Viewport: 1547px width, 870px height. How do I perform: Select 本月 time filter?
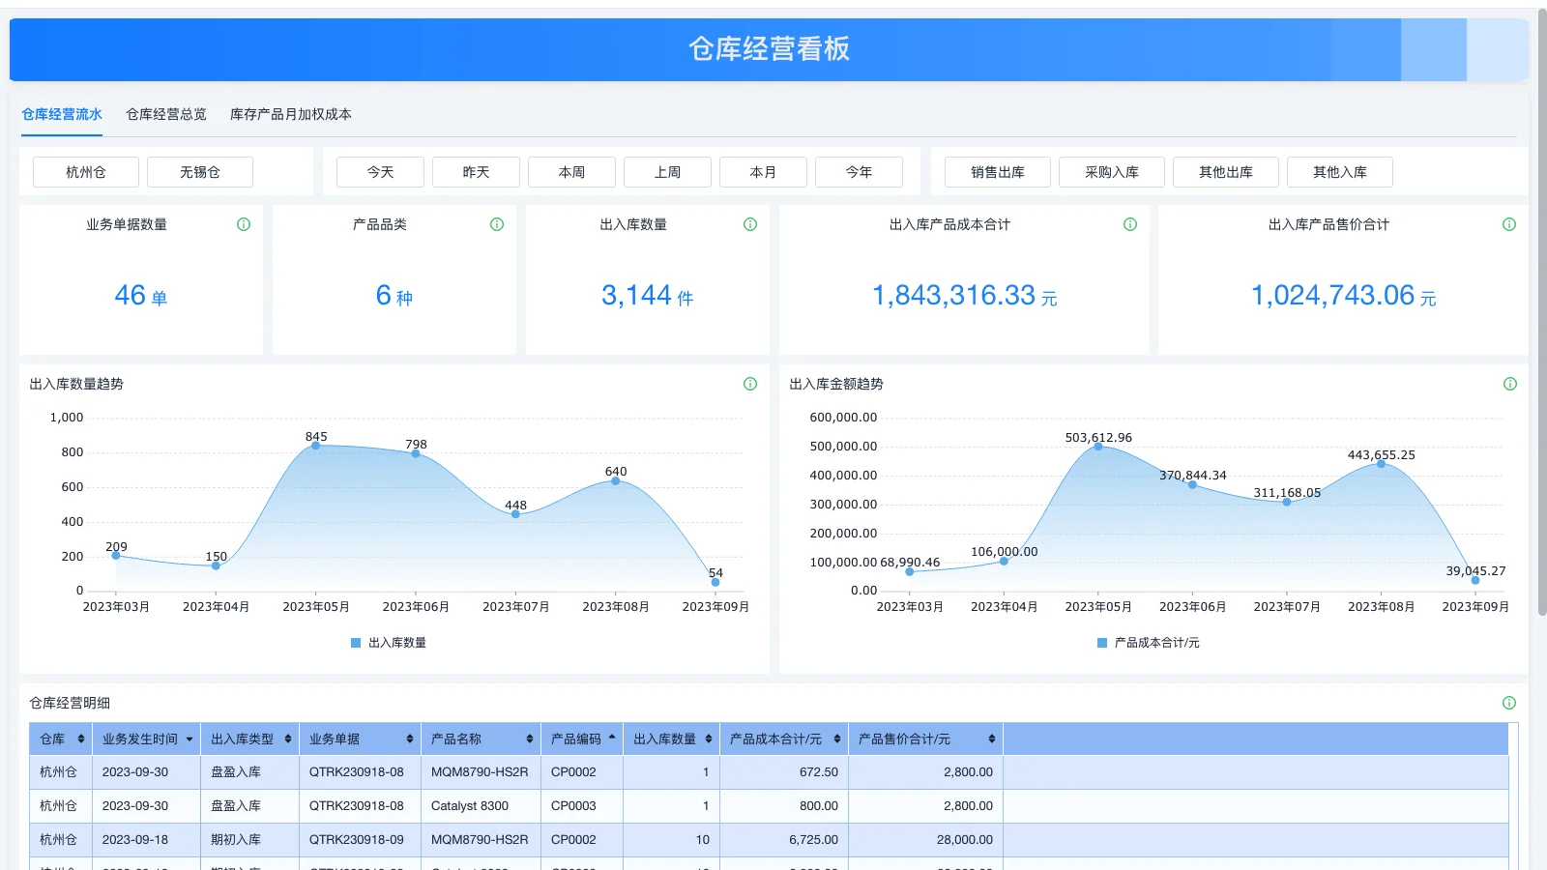click(x=763, y=172)
